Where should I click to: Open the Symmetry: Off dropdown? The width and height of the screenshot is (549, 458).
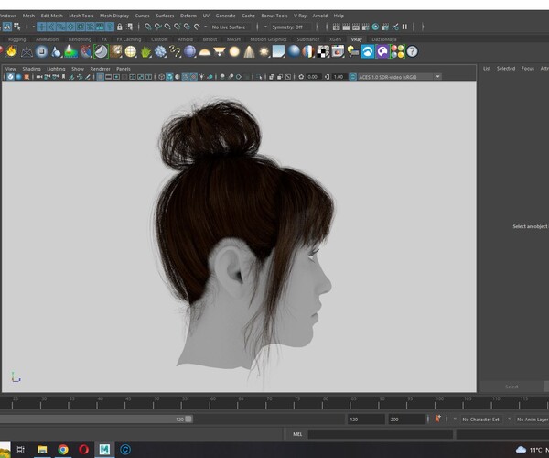click(x=291, y=27)
